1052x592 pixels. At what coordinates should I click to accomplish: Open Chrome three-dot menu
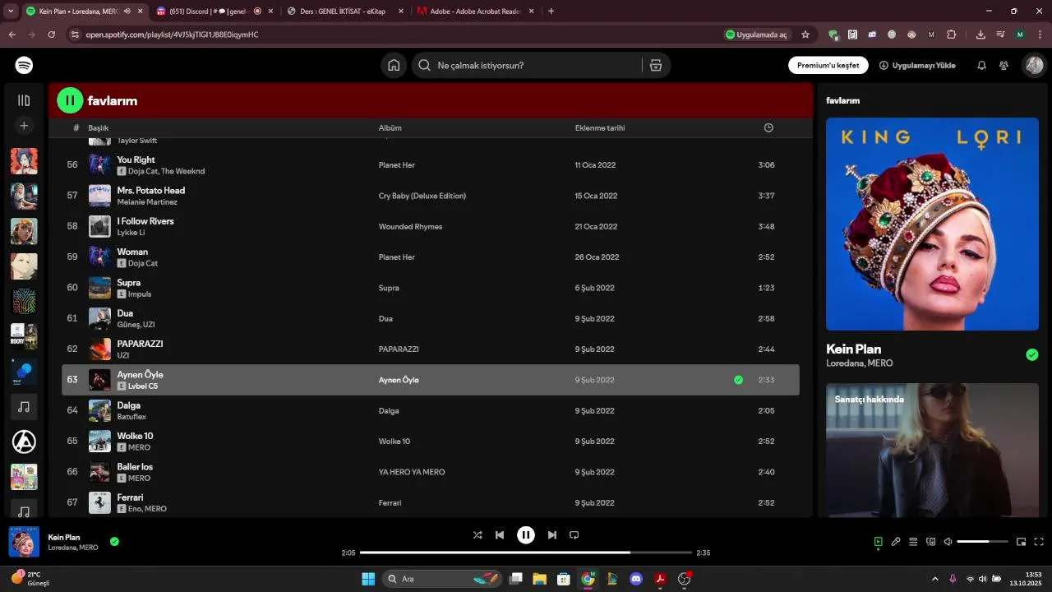1039,35
